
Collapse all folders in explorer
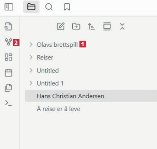point(122,27)
